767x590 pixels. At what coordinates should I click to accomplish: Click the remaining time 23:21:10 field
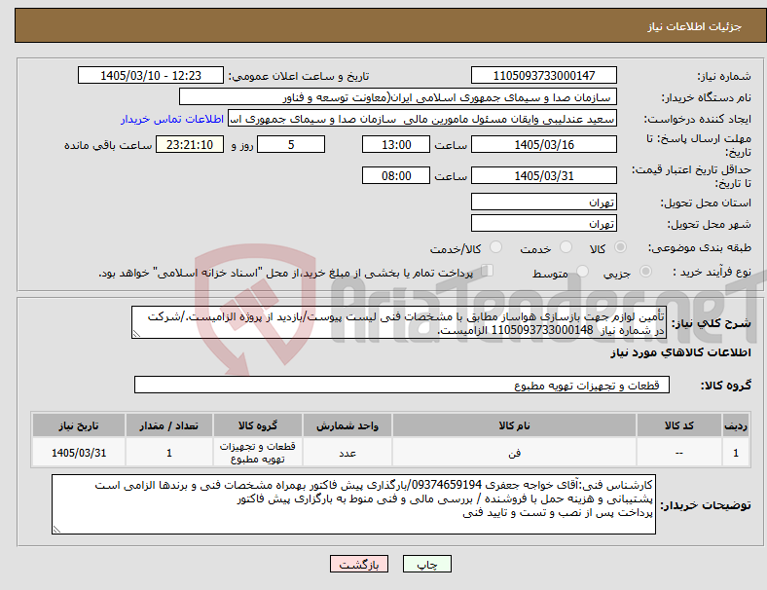coord(189,144)
